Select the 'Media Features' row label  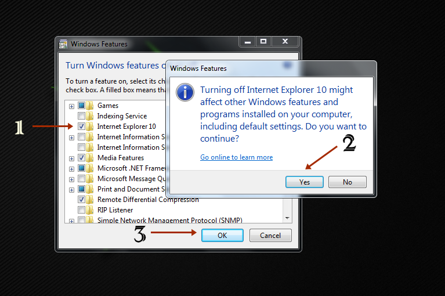[121, 157]
